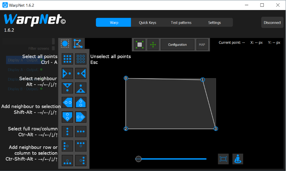Click the WarpNet logo
This screenshot has height=171, width=286.
click(x=35, y=20)
